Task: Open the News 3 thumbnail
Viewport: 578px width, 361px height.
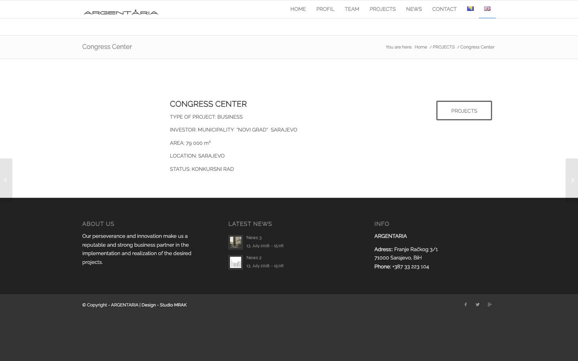Action: (236, 242)
